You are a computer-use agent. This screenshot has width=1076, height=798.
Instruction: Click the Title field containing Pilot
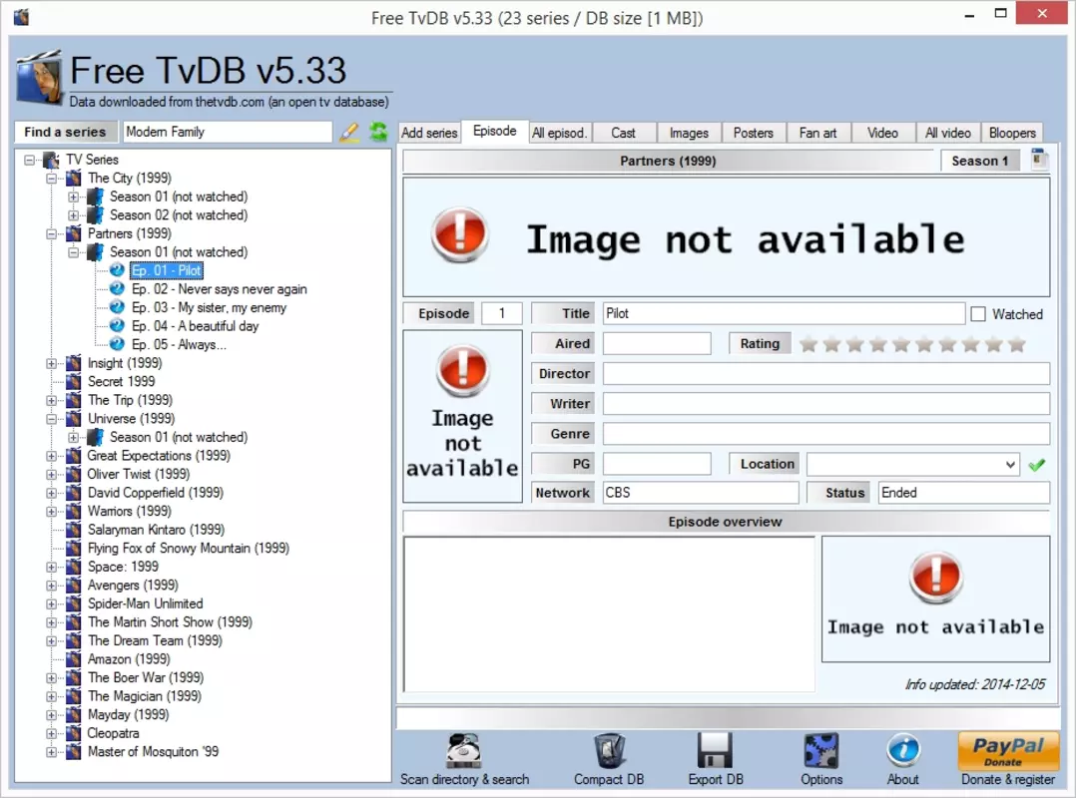784,313
